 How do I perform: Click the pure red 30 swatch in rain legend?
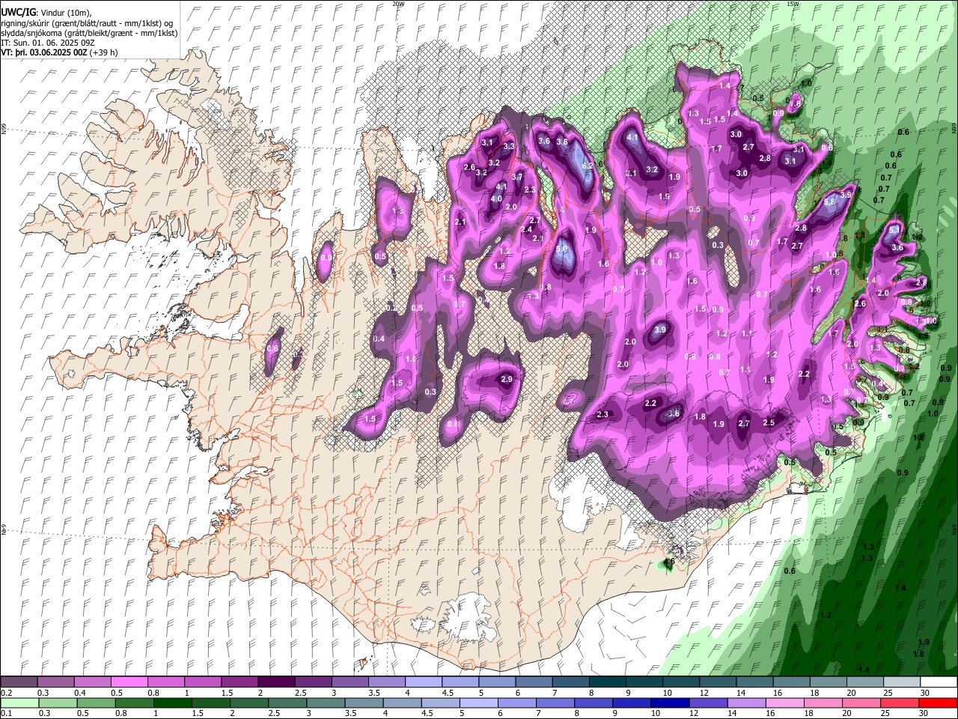[x=938, y=703]
